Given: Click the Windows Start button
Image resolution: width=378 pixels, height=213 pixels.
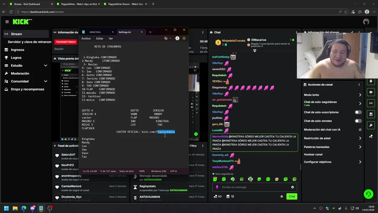Looking at the screenshot, I should point(6,208).
